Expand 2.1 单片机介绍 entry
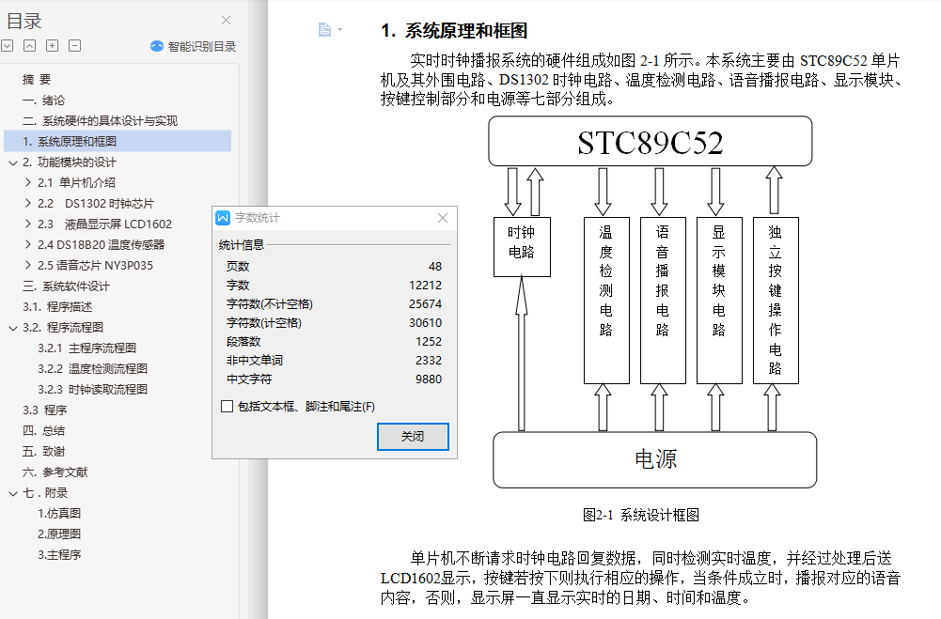 (27, 182)
